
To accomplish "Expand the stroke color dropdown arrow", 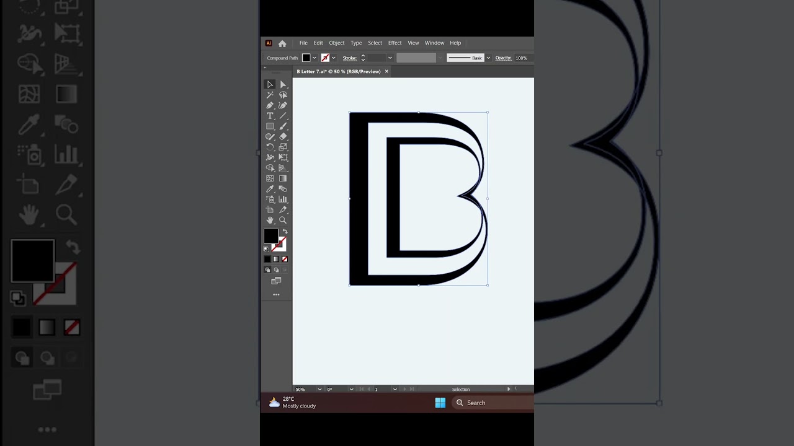I will (334, 58).
